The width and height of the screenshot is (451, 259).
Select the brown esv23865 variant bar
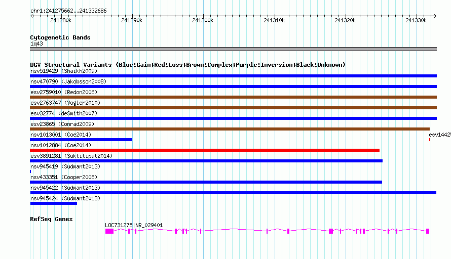click(230, 129)
